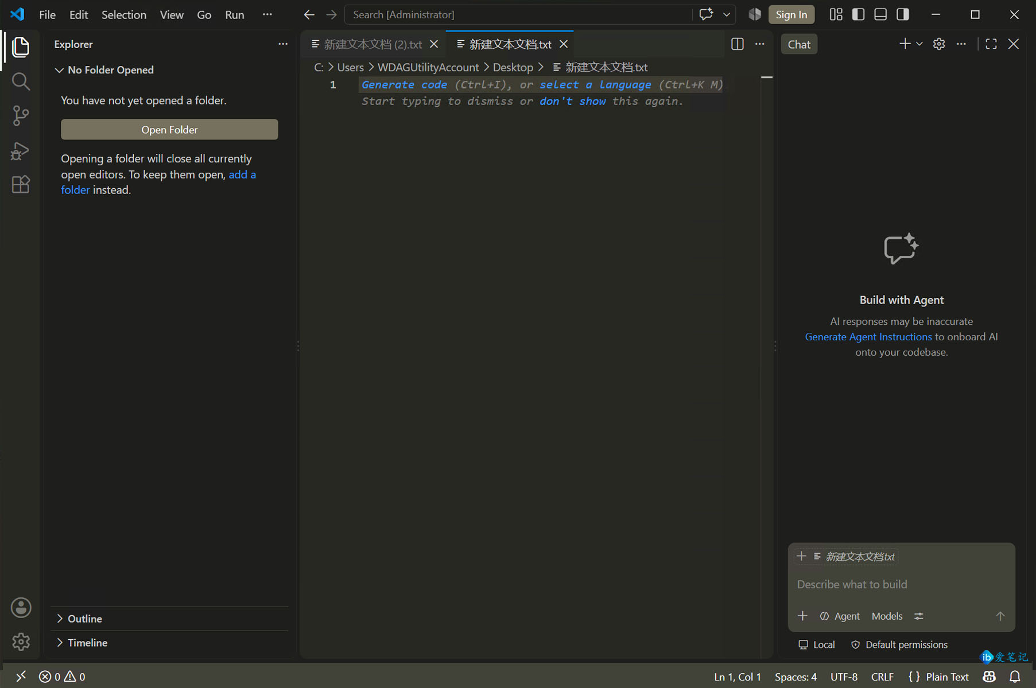This screenshot has width=1036, height=688.
Task: Click the Open Folder button
Action: (x=169, y=130)
